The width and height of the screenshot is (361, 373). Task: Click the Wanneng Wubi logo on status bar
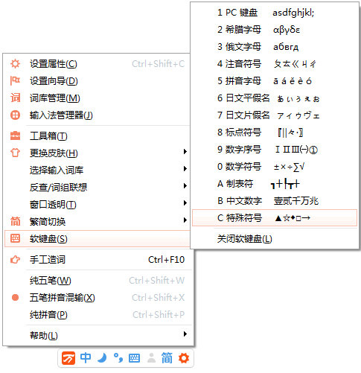pos(68,358)
